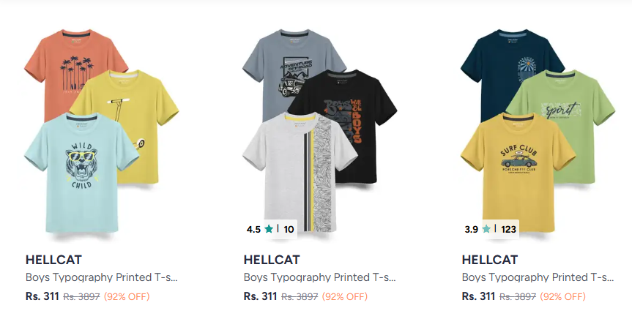Open the Wild Child tiger t-shirt product image
Image resolution: width=632 pixels, height=319 pixels.
pyautogui.click(x=82, y=173)
